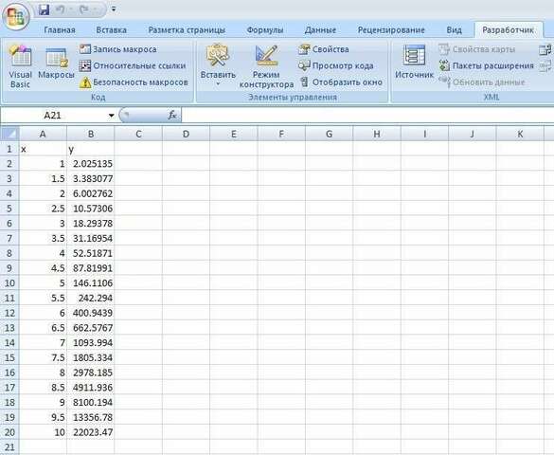Switch to the Формулы tab
This screenshot has width=554, height=455.
pyautogui.click(x=265, y=30)
